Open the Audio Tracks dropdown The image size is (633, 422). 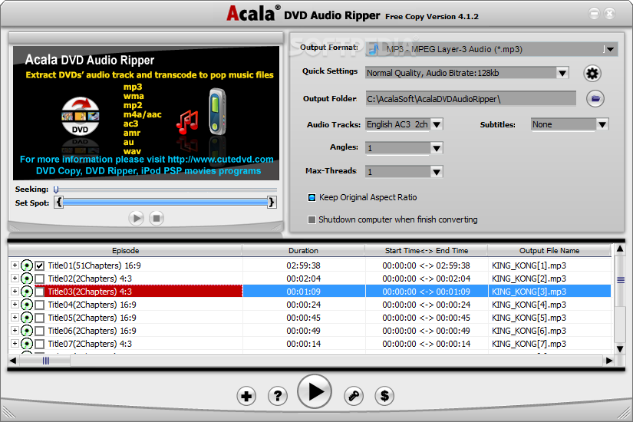tap(437, 124)
